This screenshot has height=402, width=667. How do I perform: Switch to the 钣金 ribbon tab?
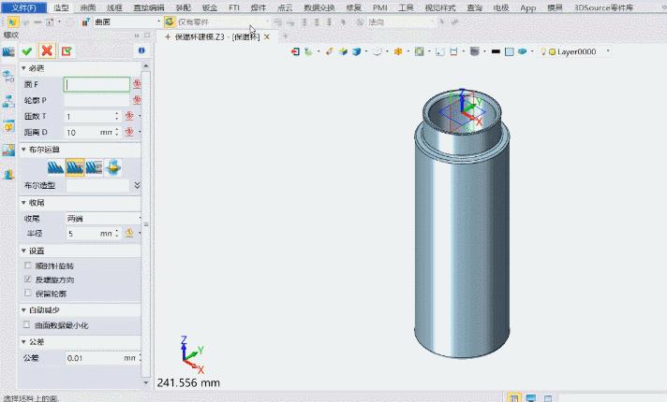[x=210, y=7]
